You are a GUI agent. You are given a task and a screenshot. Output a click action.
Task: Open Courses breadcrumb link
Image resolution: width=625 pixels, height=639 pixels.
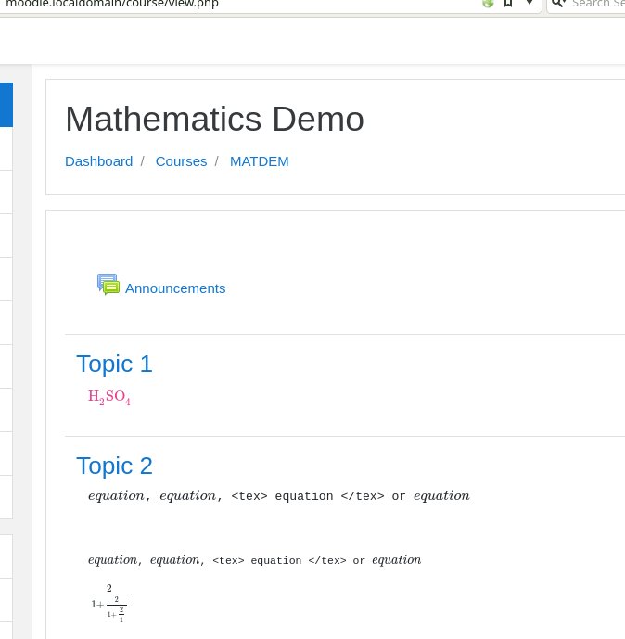(181, 161)
